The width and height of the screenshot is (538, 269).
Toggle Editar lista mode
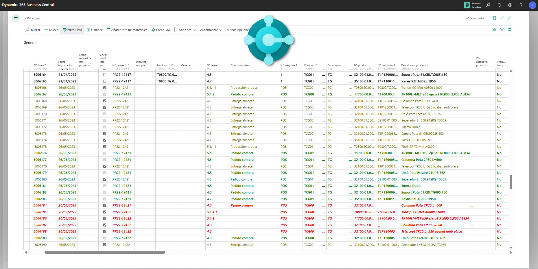tap(72, 30)
